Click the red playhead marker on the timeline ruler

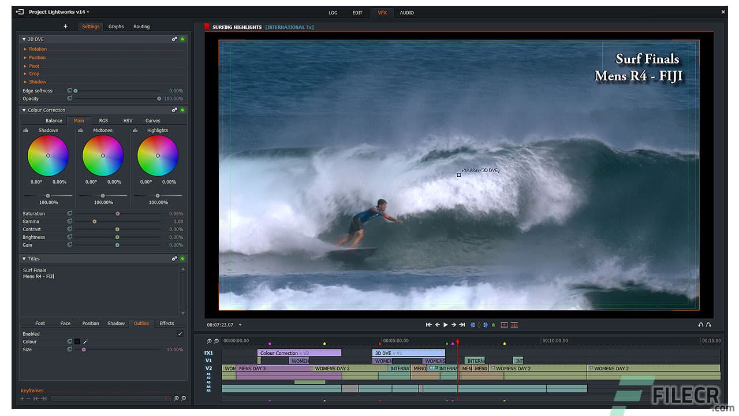pyautogui.click(x=458, y=341)
